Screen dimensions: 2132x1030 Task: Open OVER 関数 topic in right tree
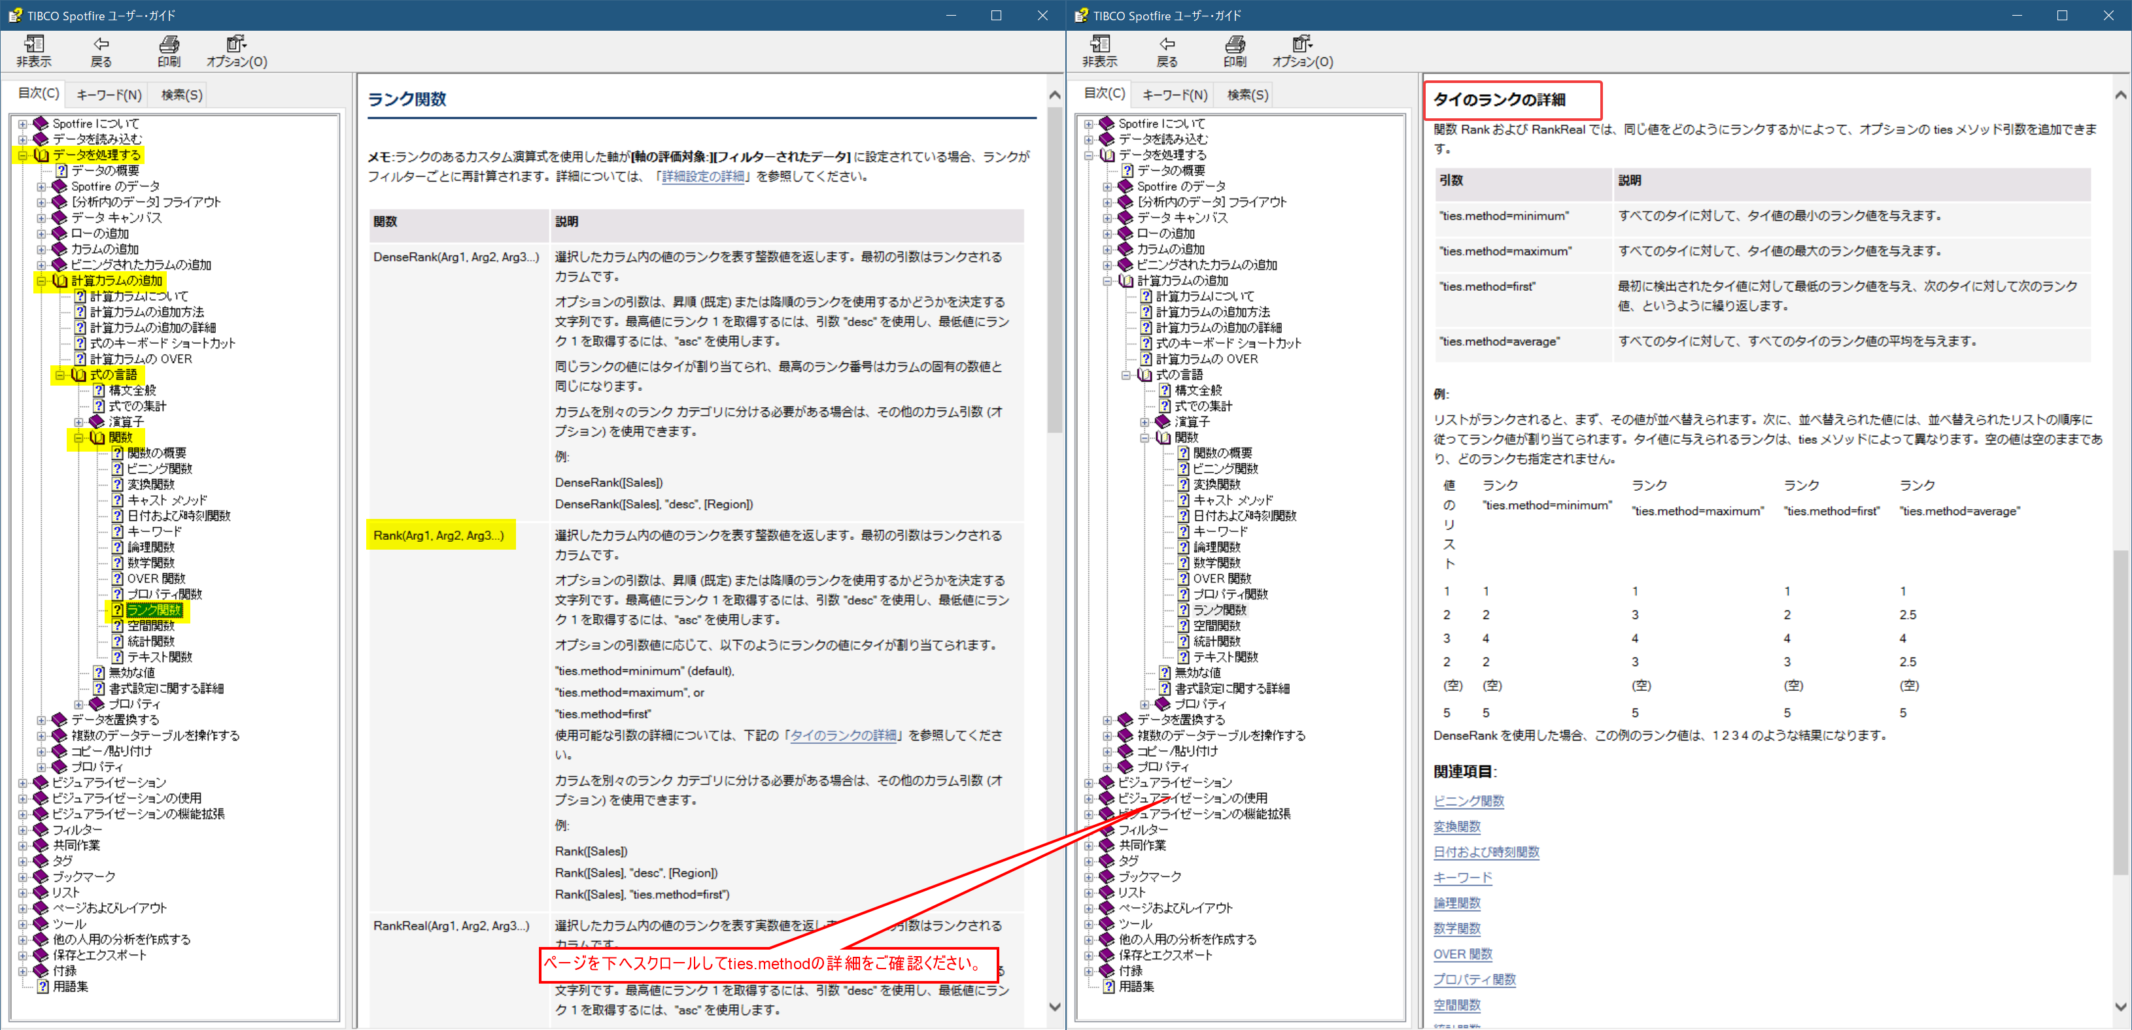point(1222,578)
